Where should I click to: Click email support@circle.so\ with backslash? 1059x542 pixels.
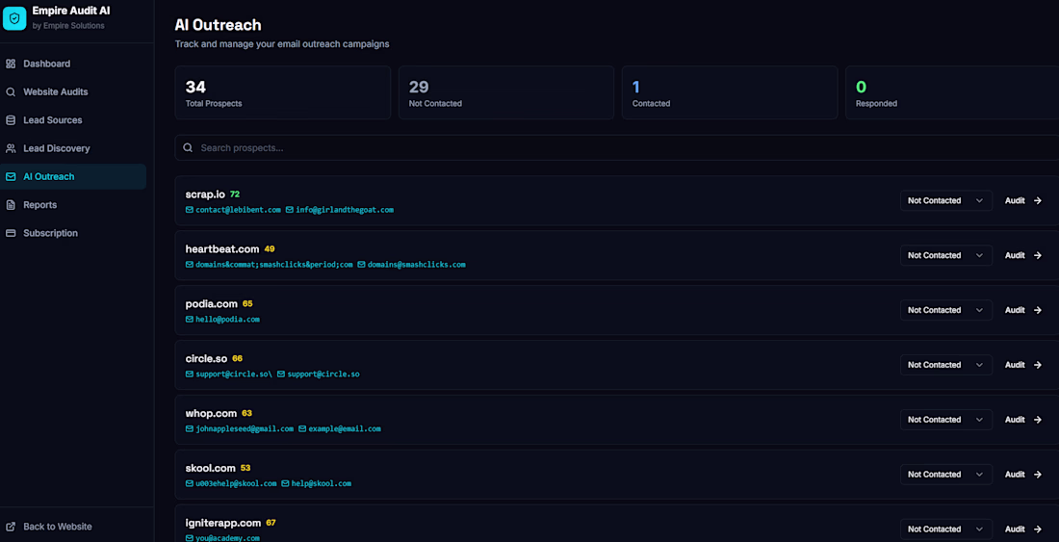[x=234, y=374]
